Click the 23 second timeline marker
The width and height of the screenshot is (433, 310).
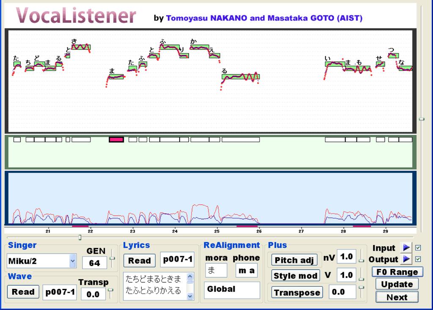click(132, 231)
